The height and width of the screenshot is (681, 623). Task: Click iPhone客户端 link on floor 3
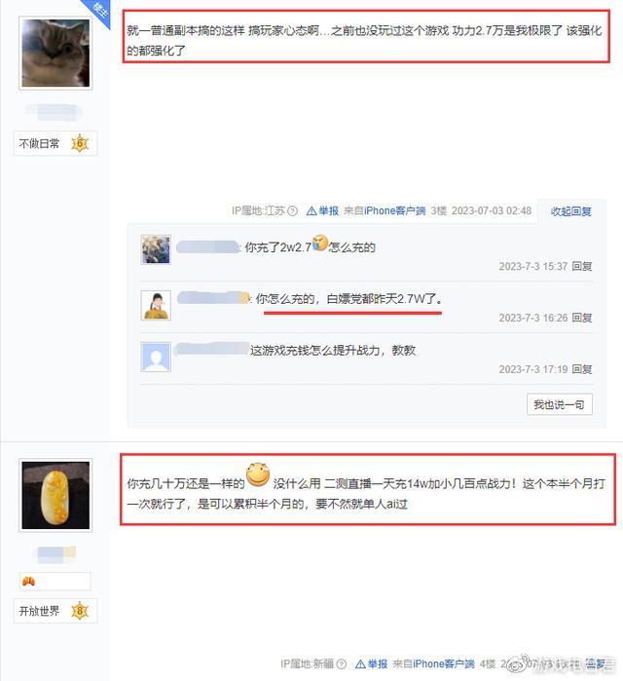tap(395, 211)
